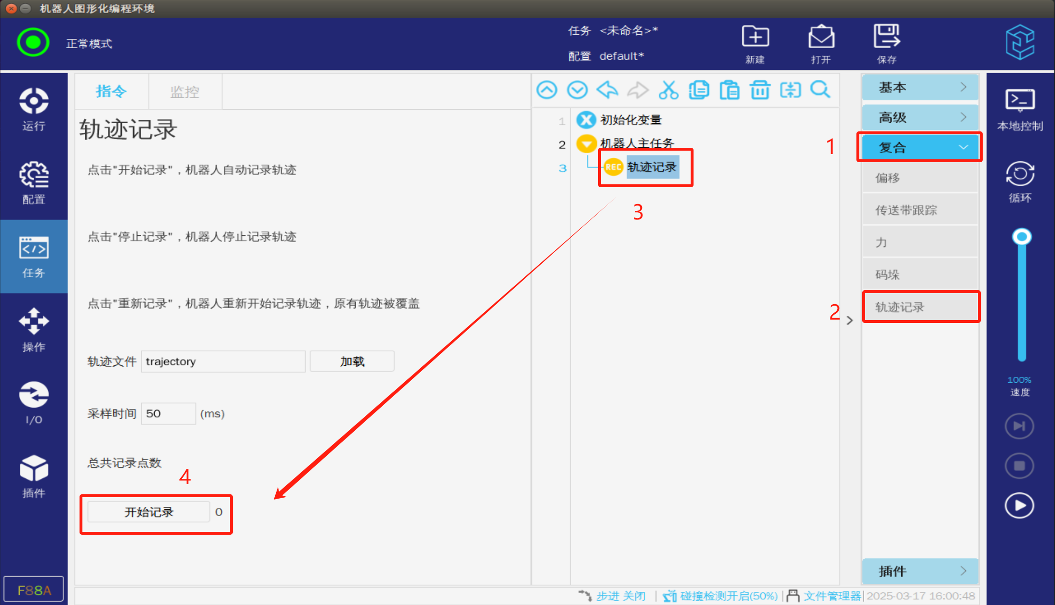The width and height of the screenshot is (1055, 605).
Task: Click the 加载 load button
Action: coord(352,361)
